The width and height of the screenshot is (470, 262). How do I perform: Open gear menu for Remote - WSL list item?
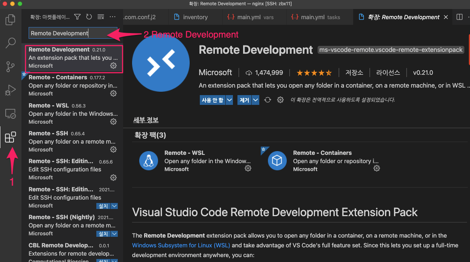click(113, 122)
